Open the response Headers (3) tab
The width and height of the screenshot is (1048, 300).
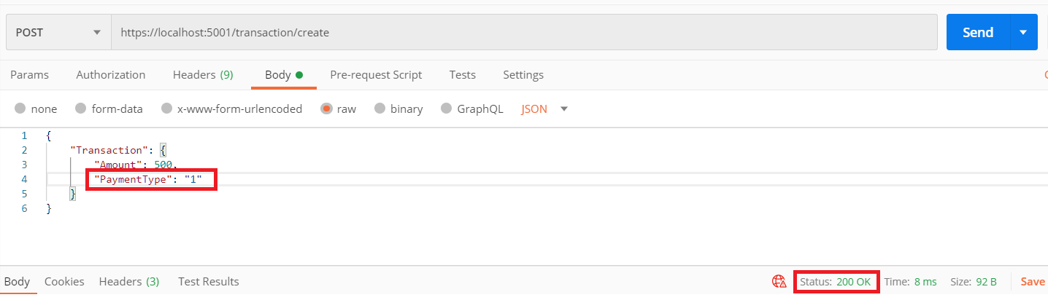pyautogui.click(x=129, y=282)
